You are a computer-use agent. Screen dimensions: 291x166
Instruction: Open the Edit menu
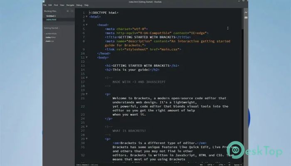[x=50, y=5]
